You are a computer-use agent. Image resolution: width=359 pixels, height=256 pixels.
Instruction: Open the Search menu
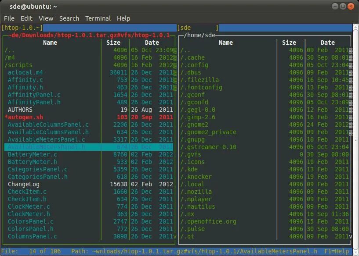[x=69, y=18]
